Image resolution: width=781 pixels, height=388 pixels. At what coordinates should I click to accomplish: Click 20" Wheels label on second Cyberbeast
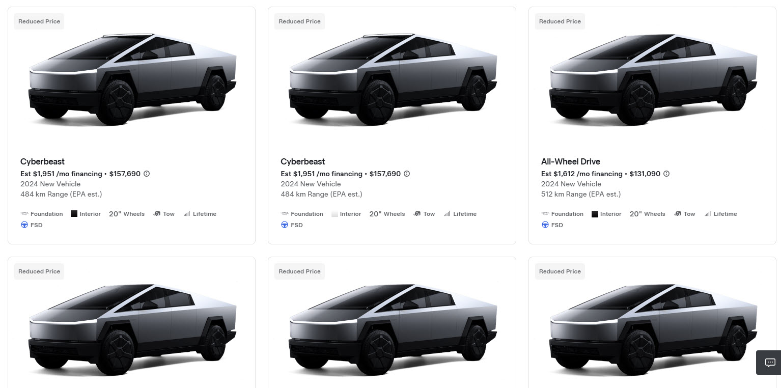(387, 214)
